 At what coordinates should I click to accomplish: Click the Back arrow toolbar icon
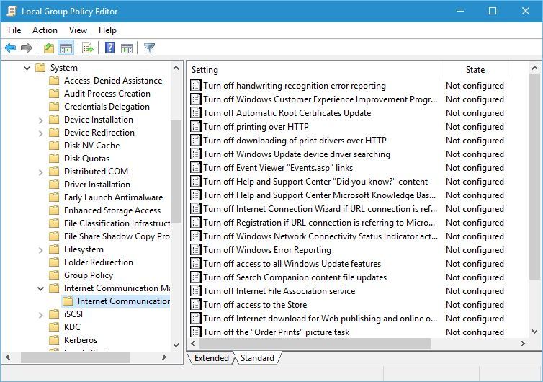pyautogui.click(x=10, y=48)
